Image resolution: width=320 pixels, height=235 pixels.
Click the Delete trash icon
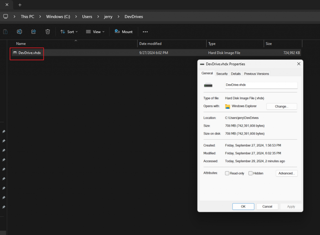[47, 32]
